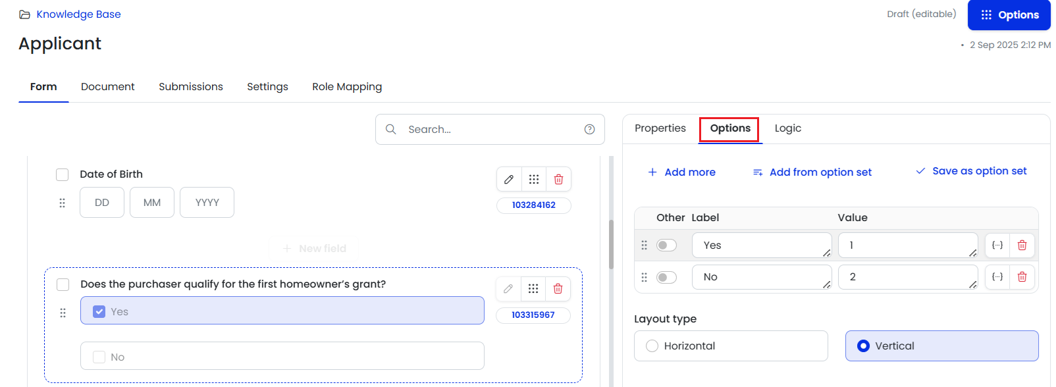Choose Horizontal layout type

tap(731, 346)
